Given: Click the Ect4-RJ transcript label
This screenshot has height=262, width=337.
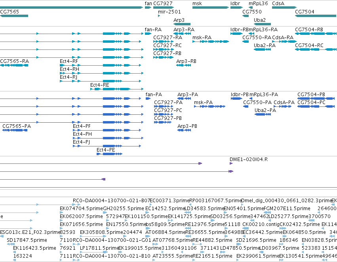Looking at the screenshot, I should tap(69, 77).
